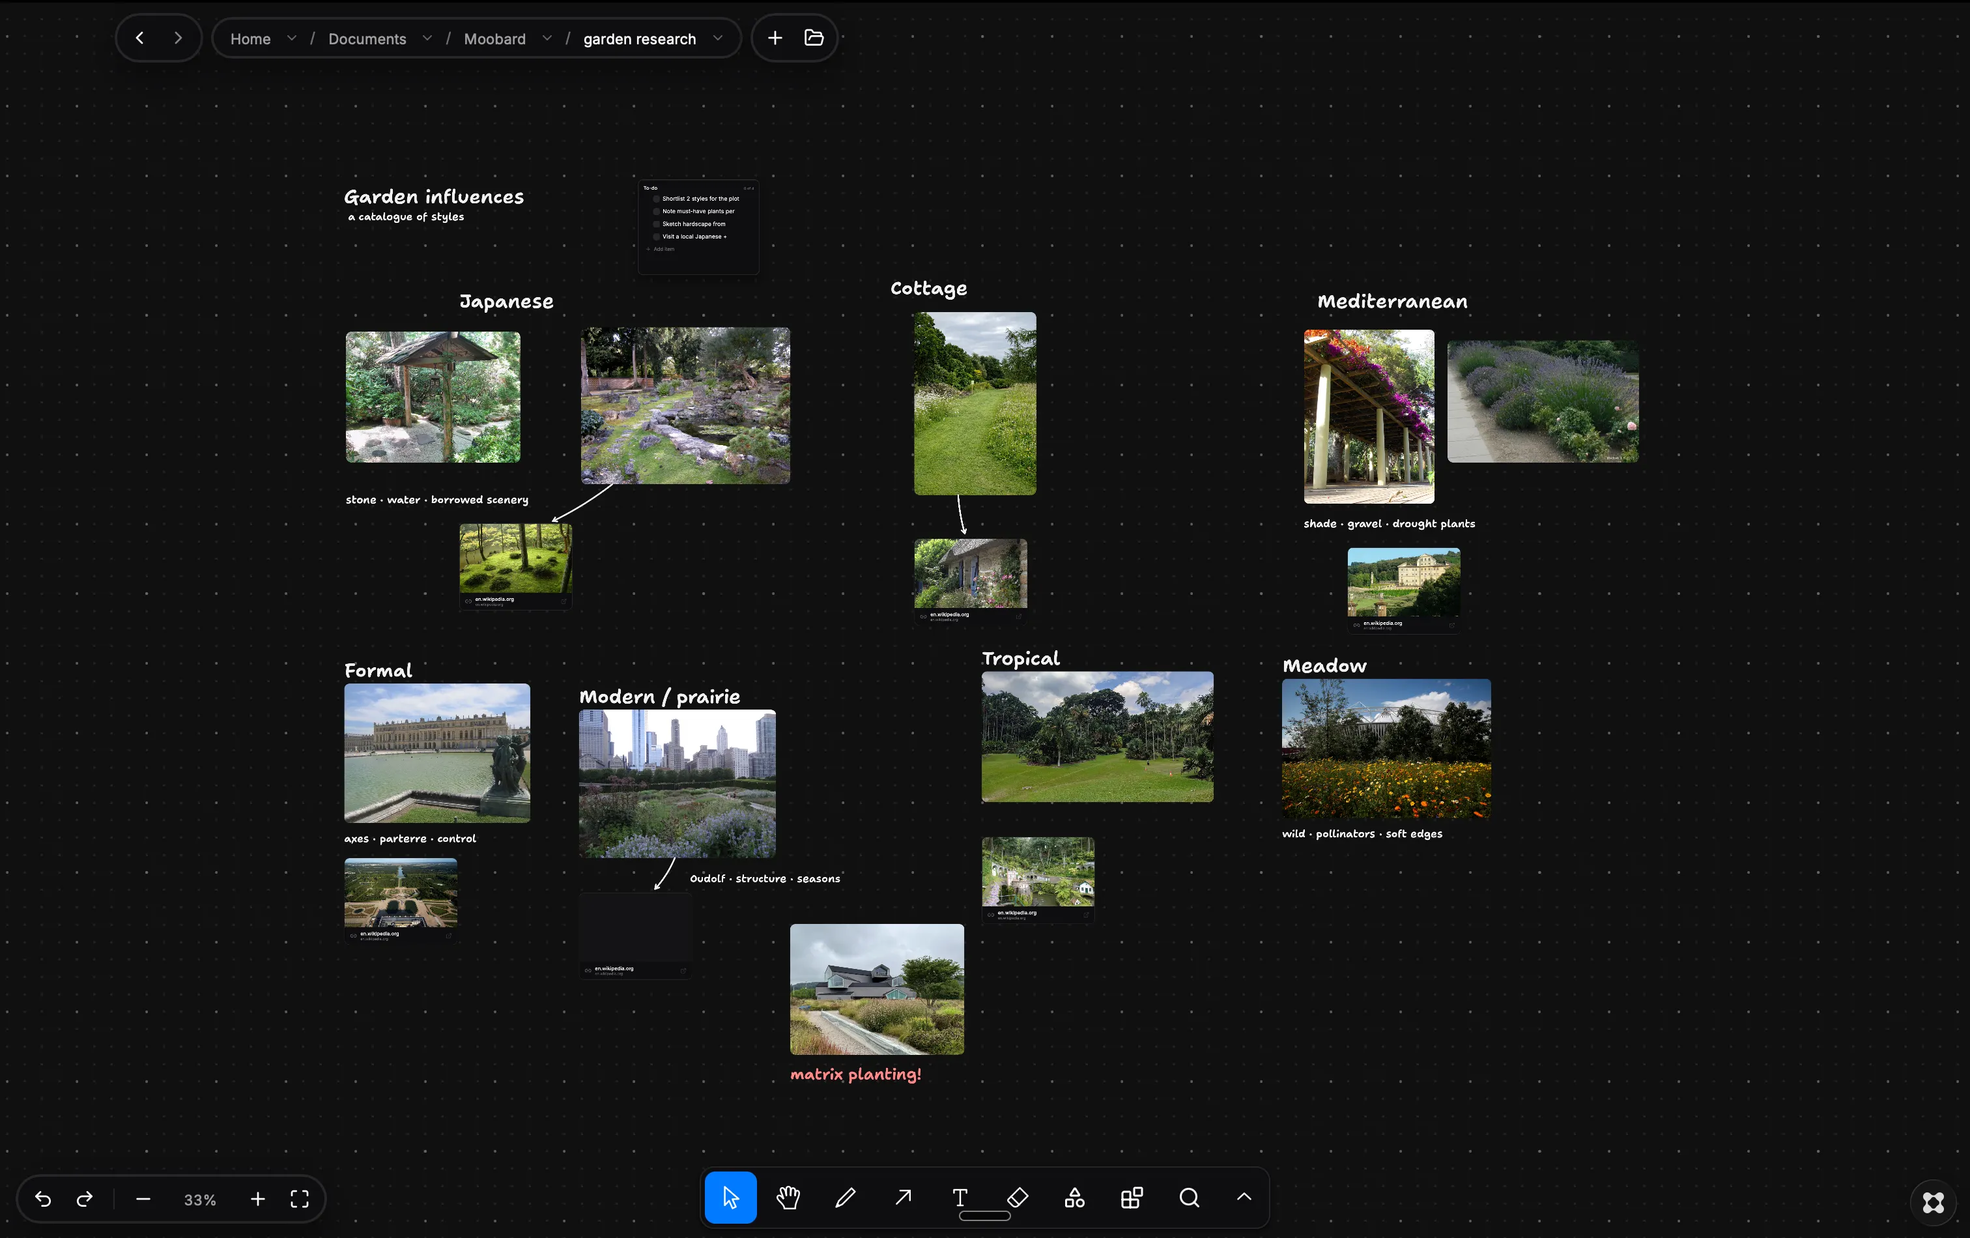
Task: Open external link on Tropical link card
Action: tap(1087, 915)
